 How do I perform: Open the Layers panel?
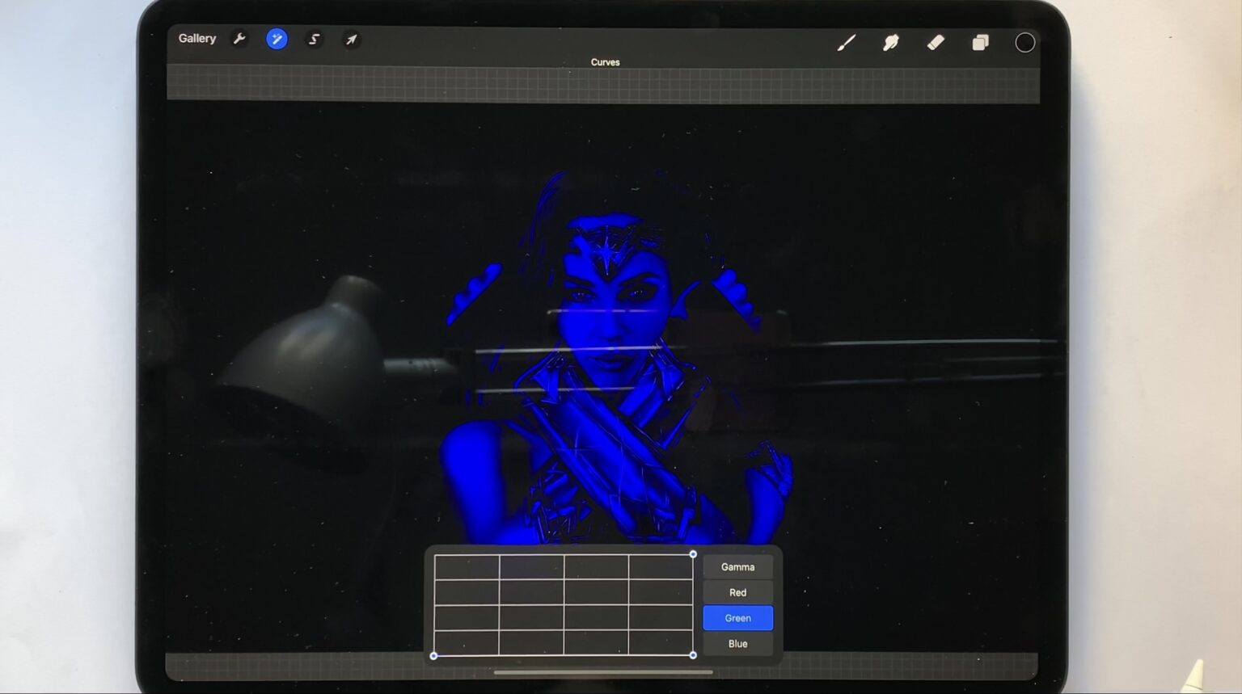click(980, 42)
